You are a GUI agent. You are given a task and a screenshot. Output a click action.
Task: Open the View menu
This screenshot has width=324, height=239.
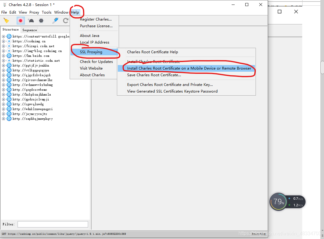click(x=23, y=12)
